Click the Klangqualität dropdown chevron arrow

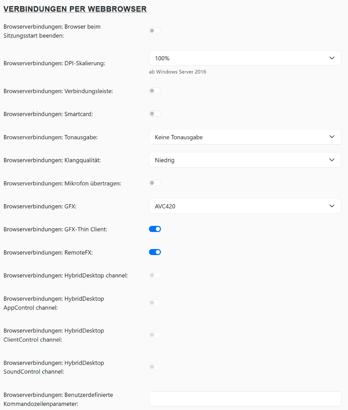(x=332, y=160)
